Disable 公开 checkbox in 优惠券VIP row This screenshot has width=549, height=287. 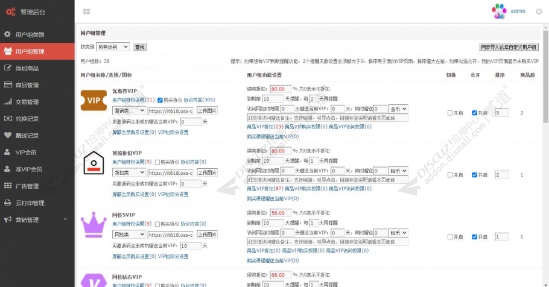pyautogui.click(x=474, y=113)
